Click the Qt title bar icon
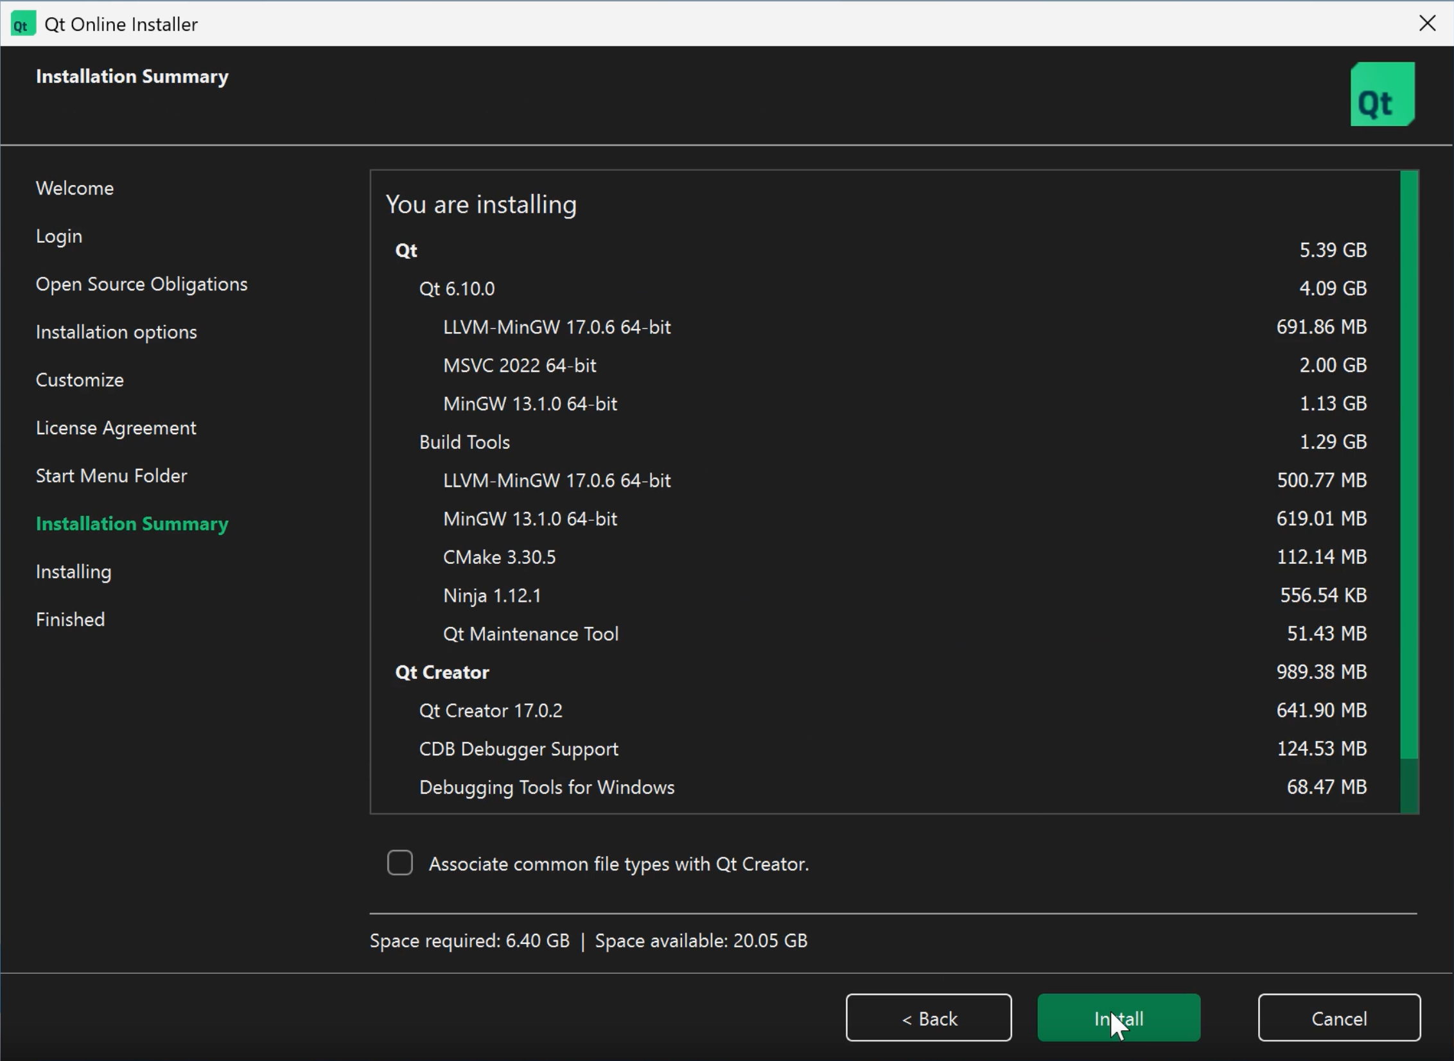Image resolution: width=1454 pixels, height=1061 pixels. (x=22, y=24)
